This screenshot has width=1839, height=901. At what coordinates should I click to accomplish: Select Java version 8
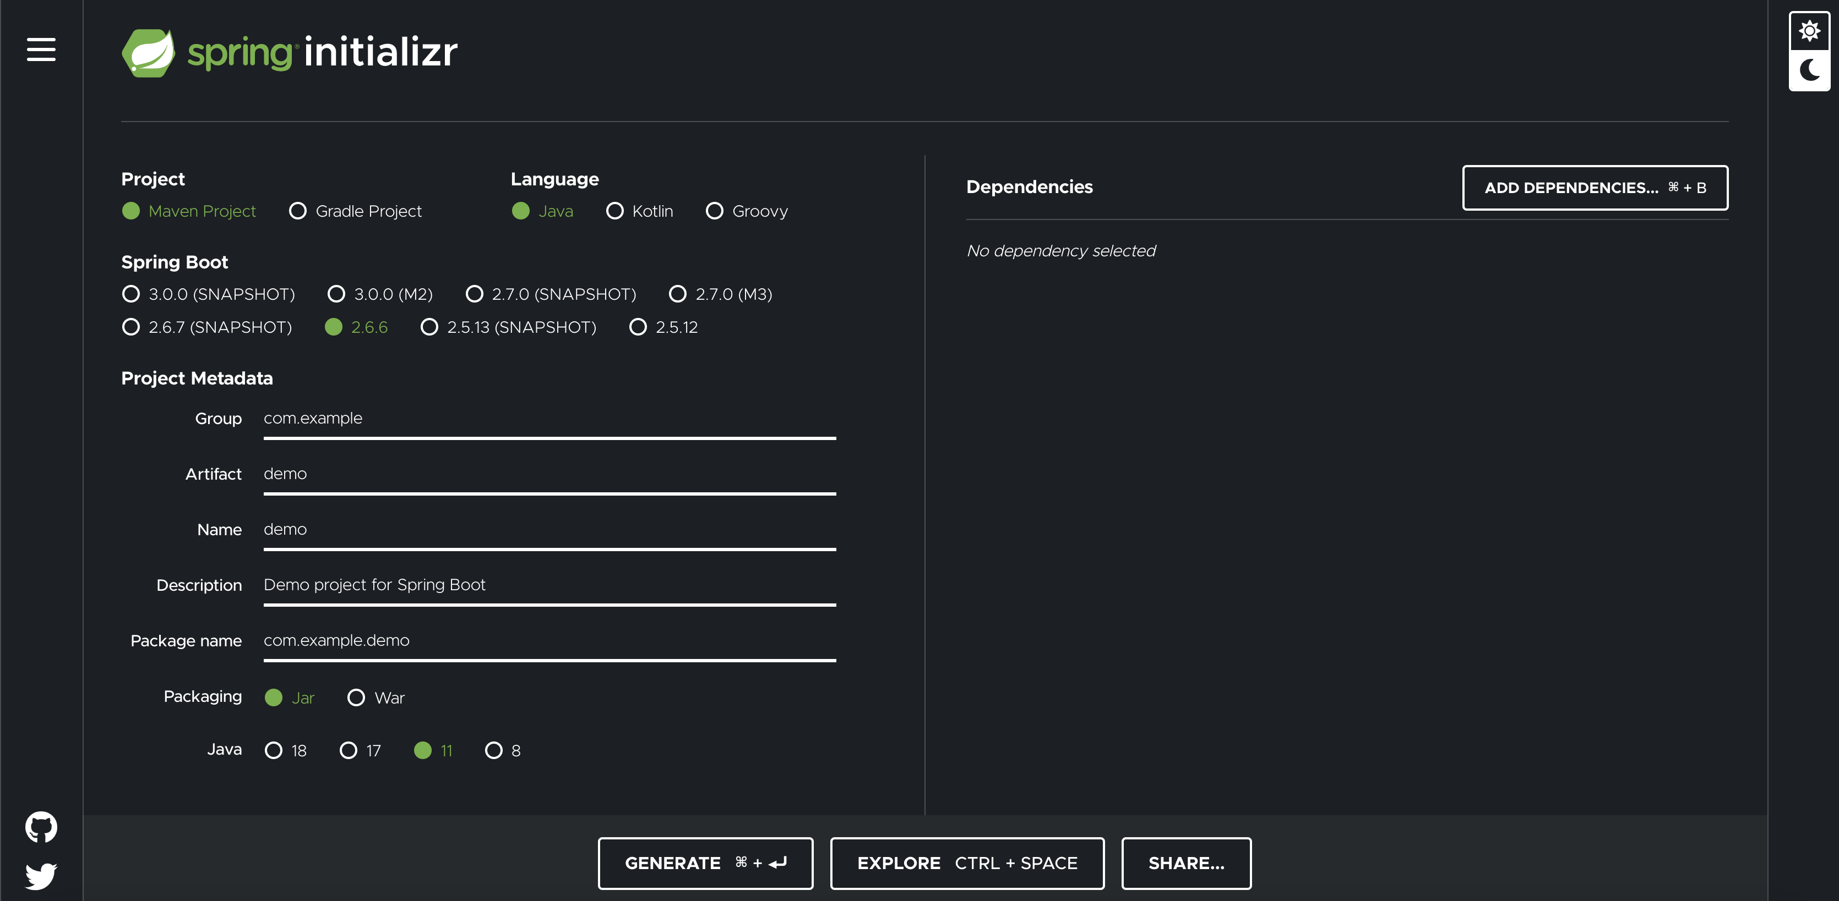(493, 750)
